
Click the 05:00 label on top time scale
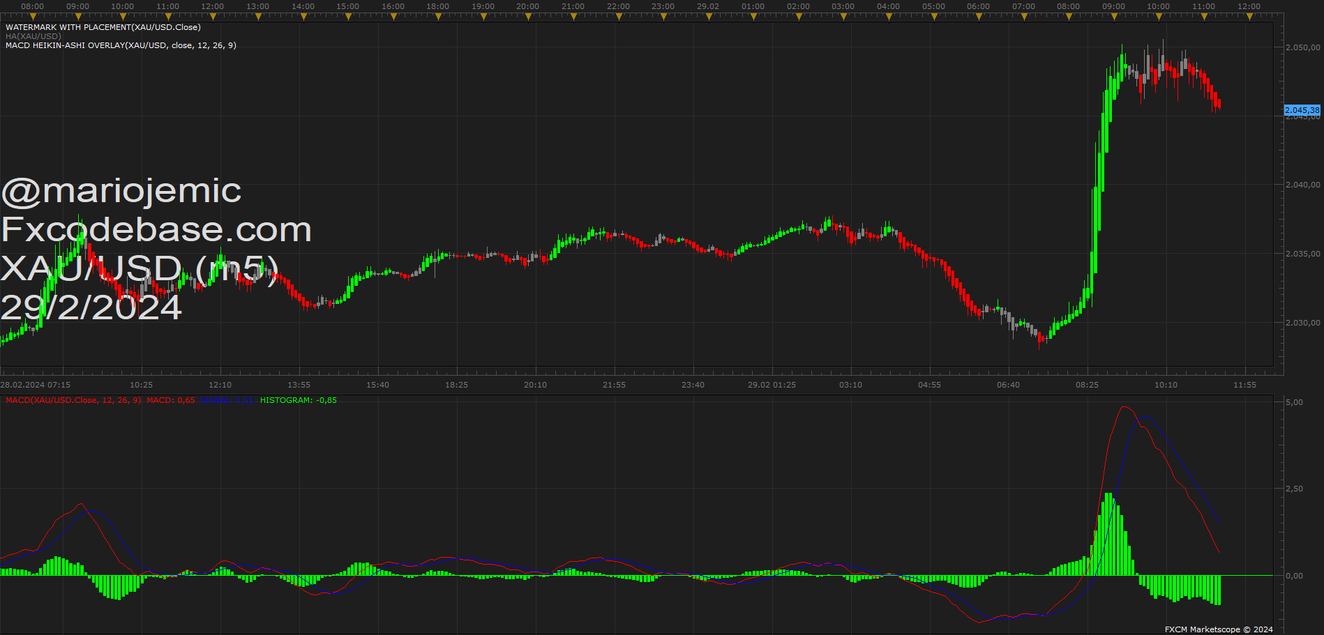point(933,6)
